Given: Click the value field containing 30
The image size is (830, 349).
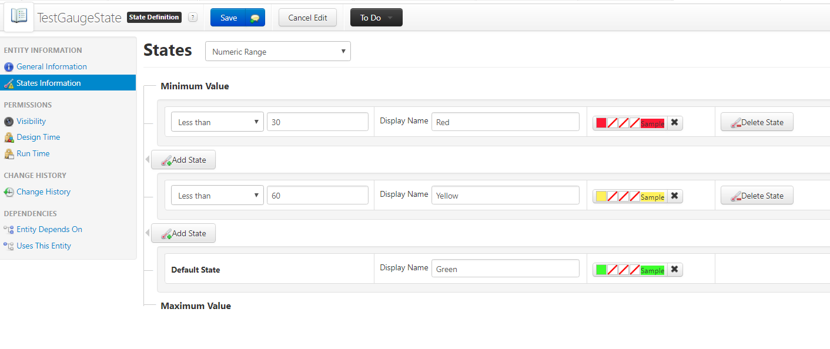Looking at the screenshot, I should (x=317, y=122).
